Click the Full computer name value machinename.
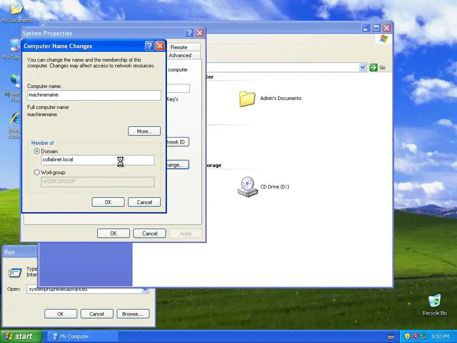The image size is (457, 343). (42, 114)
